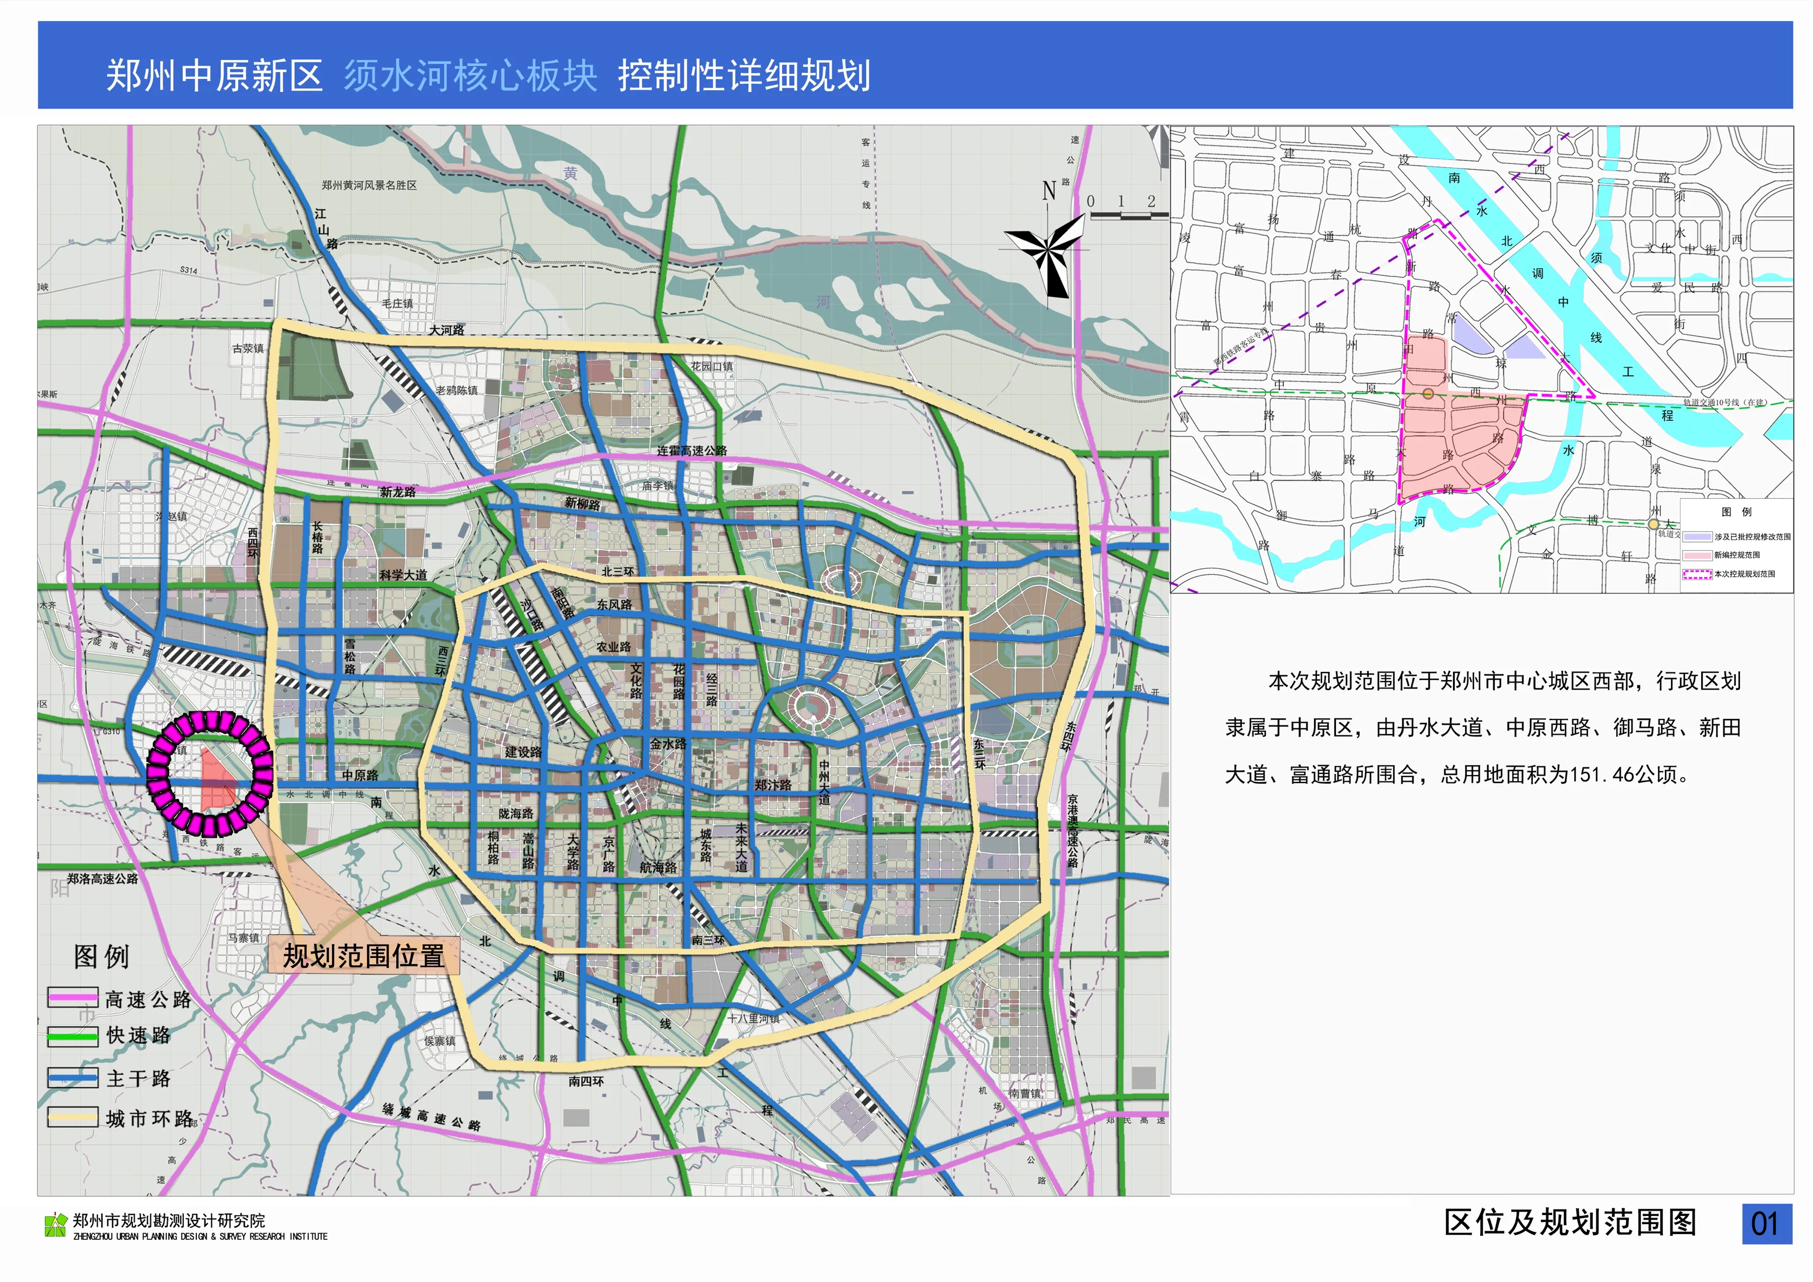Screen dimensions: 1813x1282
Task: Click the 科学大道 road label
Action: [x=403, y=575]
